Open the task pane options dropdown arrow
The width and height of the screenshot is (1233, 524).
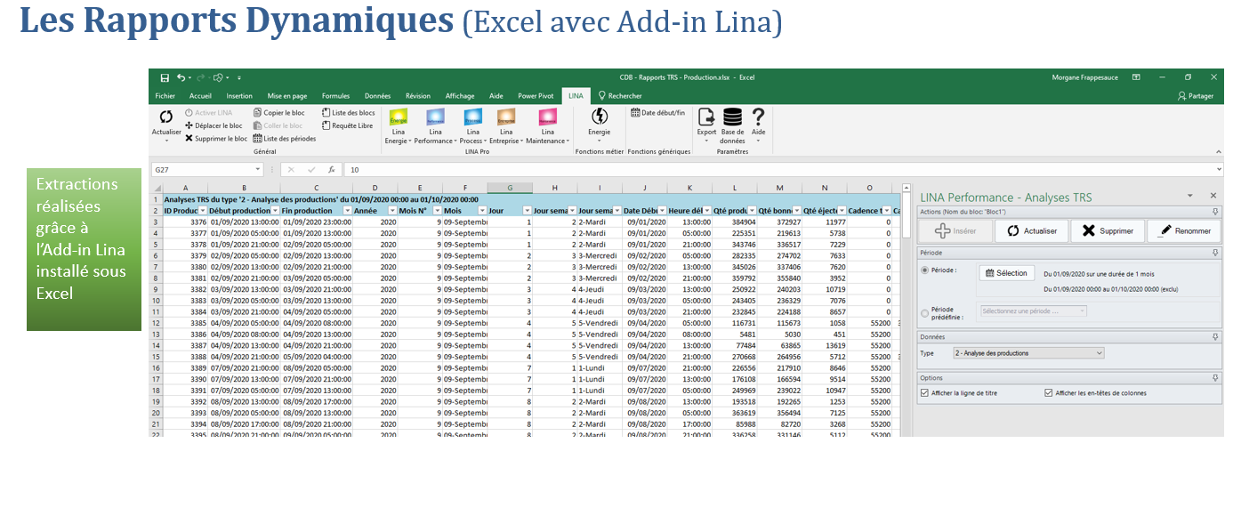pyautogui.click(x=1190, y=196)
